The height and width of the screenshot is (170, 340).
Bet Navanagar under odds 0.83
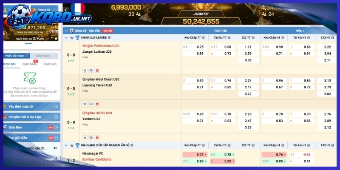pos(222,161)
